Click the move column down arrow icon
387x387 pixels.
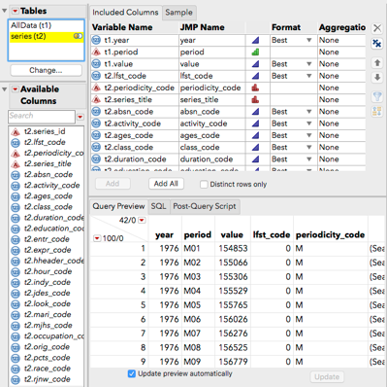(377, 78)
